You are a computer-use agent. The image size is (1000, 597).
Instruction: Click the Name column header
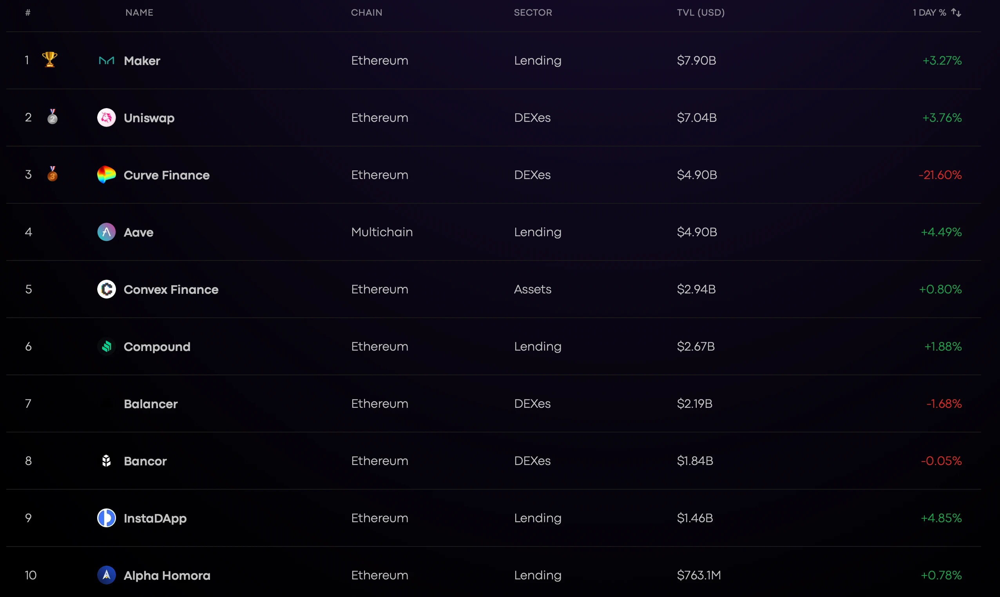pos(139,13)
